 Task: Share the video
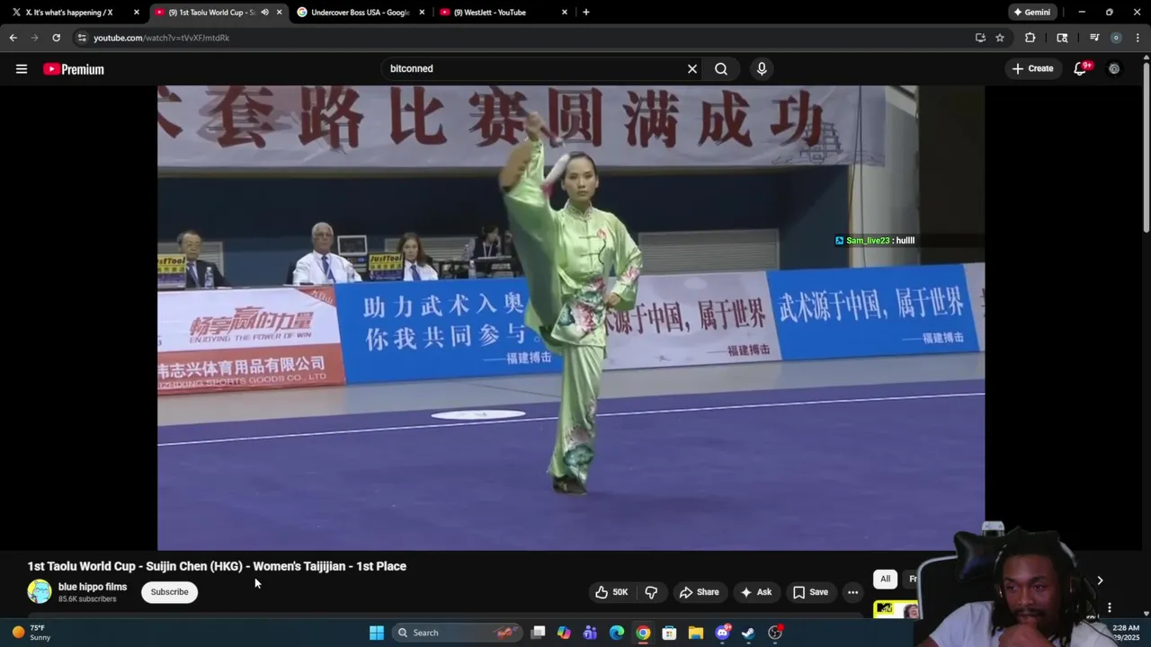pyautogui.click(x=699, y=592)
